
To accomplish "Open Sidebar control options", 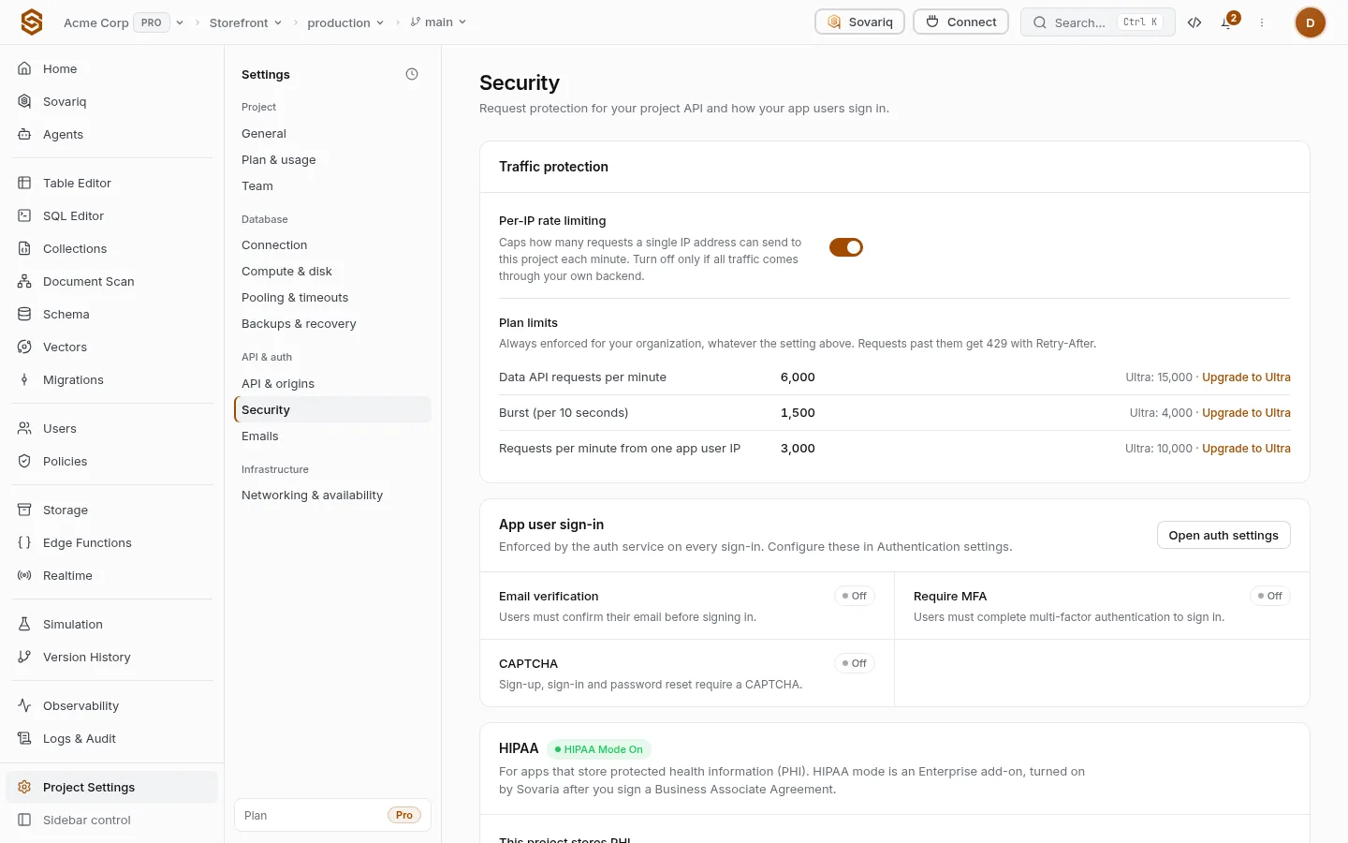I will (112, 820).
